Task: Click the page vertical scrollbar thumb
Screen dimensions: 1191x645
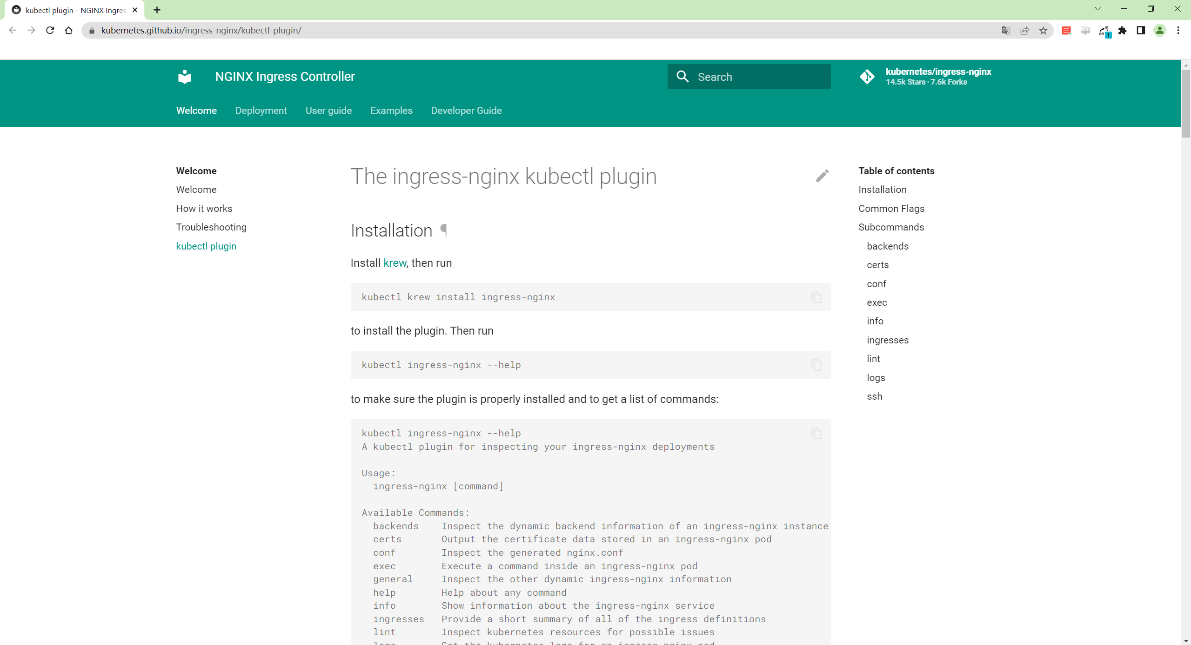Action: coord(1186,103)
